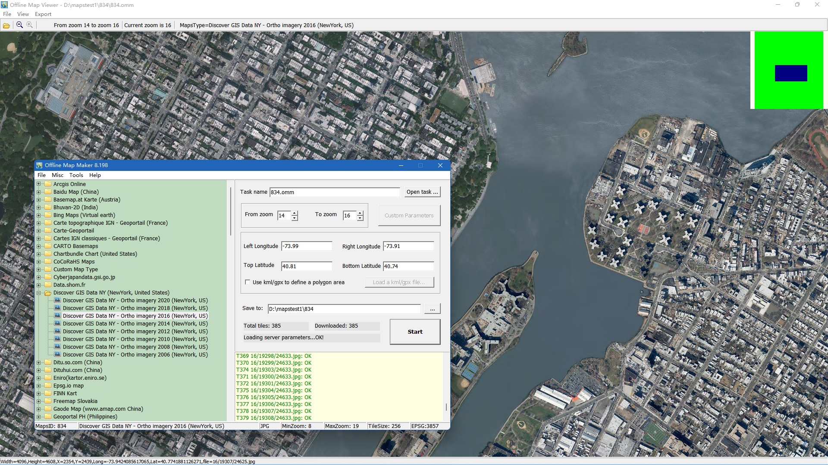Select Geoportal PH (Philippines) tree item
Viewport: 828px width, 465px height.
85,417
